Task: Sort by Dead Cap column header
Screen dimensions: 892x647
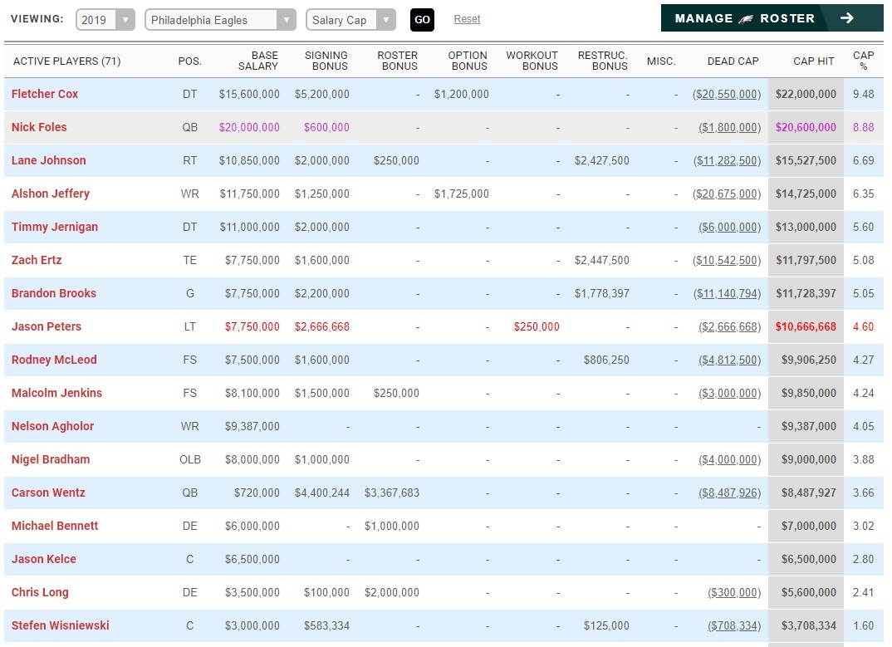Action: (x=733, y=61)
